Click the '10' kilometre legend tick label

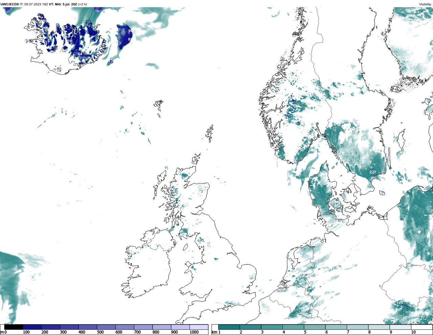click(x=413, y=332)
